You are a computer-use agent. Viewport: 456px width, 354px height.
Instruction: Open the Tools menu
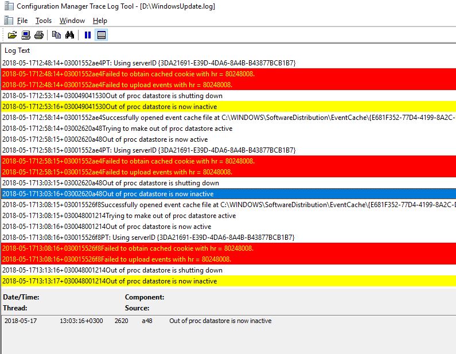tap(44, 21)
